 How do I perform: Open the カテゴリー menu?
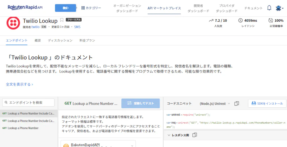[91, 8]
